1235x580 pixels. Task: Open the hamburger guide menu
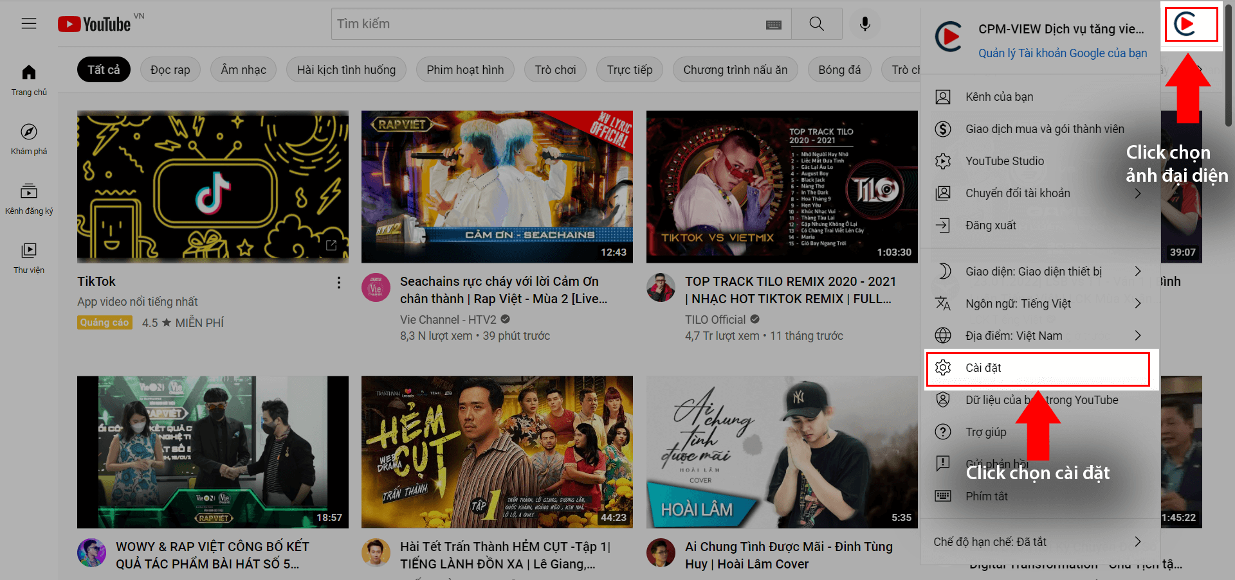pyautogui.click(x=29, y=24)
